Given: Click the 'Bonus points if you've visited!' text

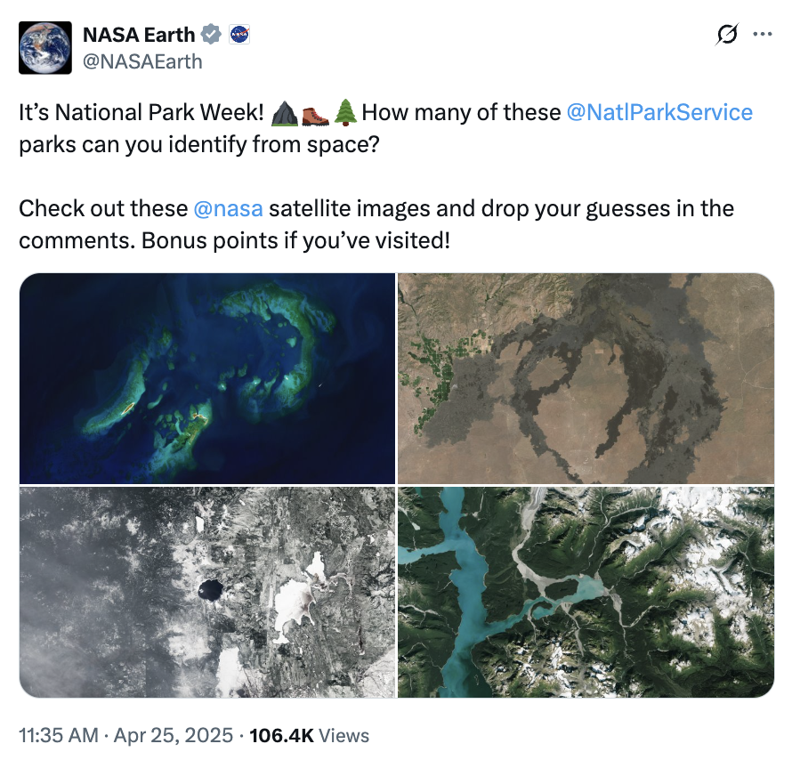Looking at the screenshot, I should (295, 241).
